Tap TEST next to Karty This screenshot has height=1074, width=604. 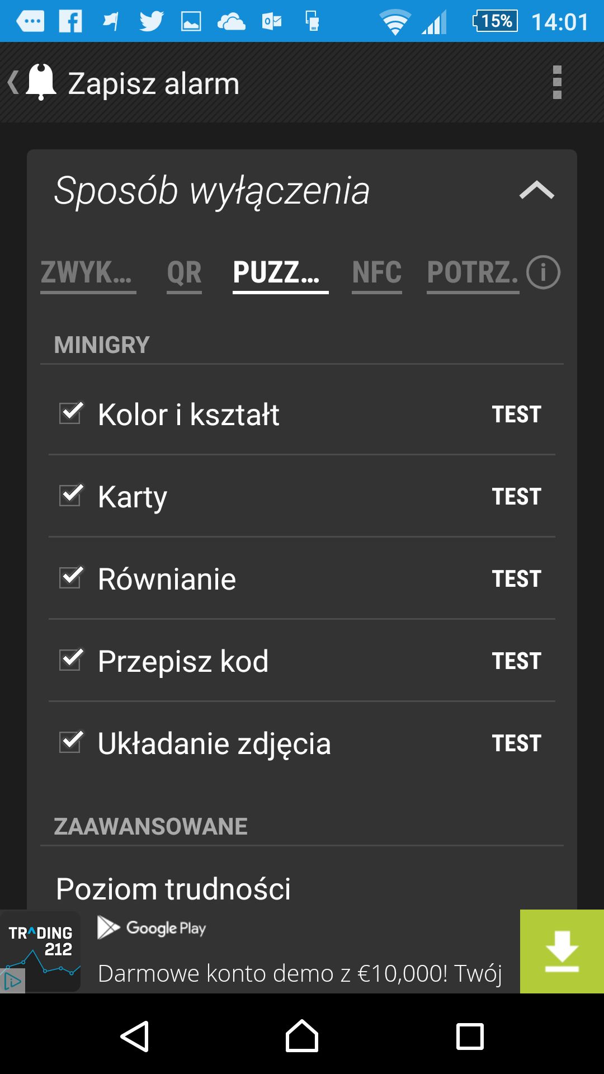click(516, 496)
